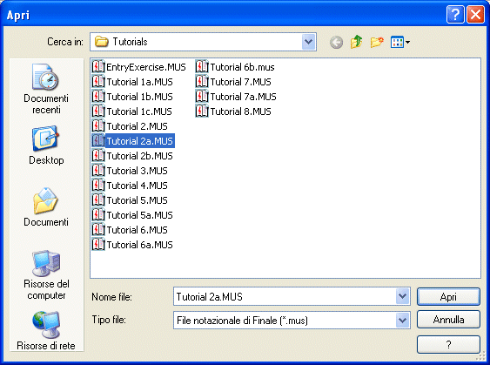
Task: Click the go back navigation icon
Action: click(x=336, y=42)
